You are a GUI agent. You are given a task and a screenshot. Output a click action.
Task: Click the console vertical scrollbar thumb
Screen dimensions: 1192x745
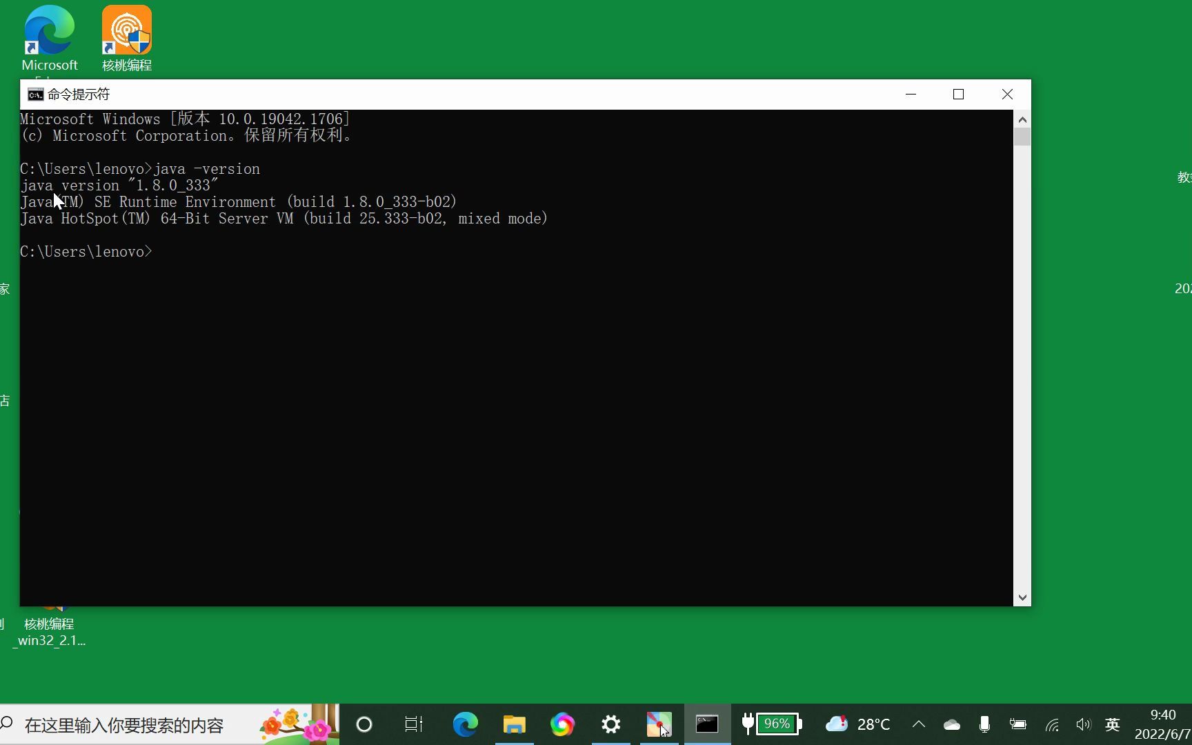(1022, 137)
